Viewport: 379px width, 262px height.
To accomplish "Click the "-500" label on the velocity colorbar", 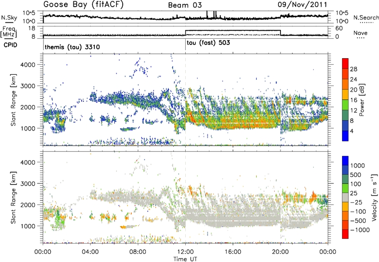I will click(x=358, y=221).
